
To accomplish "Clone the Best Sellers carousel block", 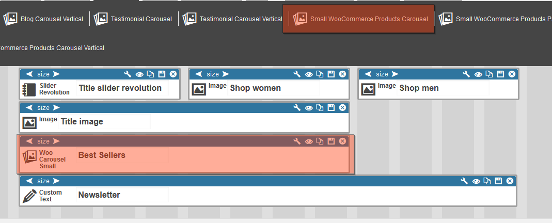I will (x=319, y=141).
